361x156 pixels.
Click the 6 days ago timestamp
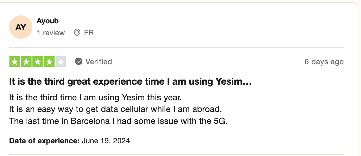pos(324,62)
